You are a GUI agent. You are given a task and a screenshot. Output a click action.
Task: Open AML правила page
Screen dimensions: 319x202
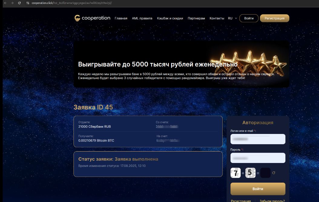142,18
